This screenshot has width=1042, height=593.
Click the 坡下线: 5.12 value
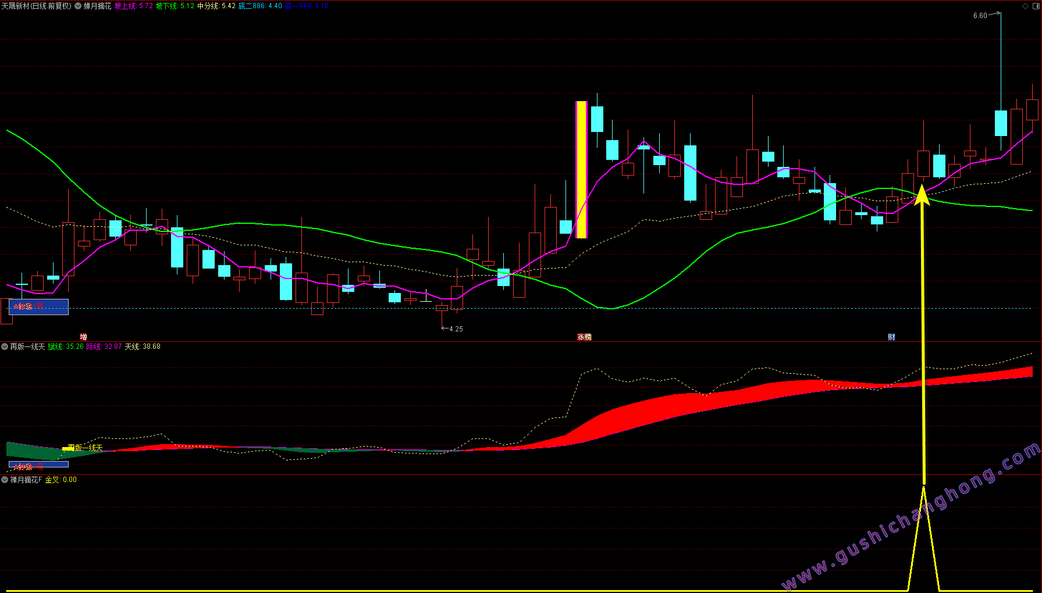pos(175,6)
